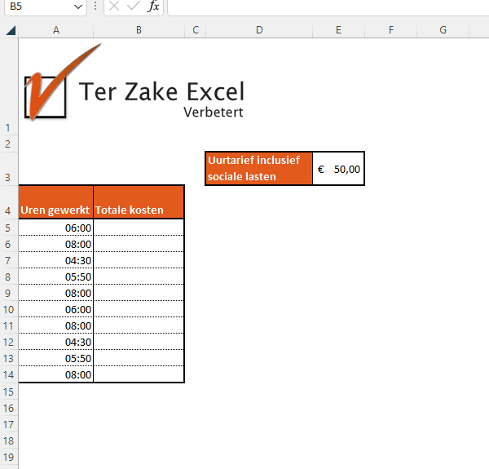Image resolution: width=489 pixels, height=469 pixels.
Task: Select cell A7 with 04:30
Action: coord(55,260)
